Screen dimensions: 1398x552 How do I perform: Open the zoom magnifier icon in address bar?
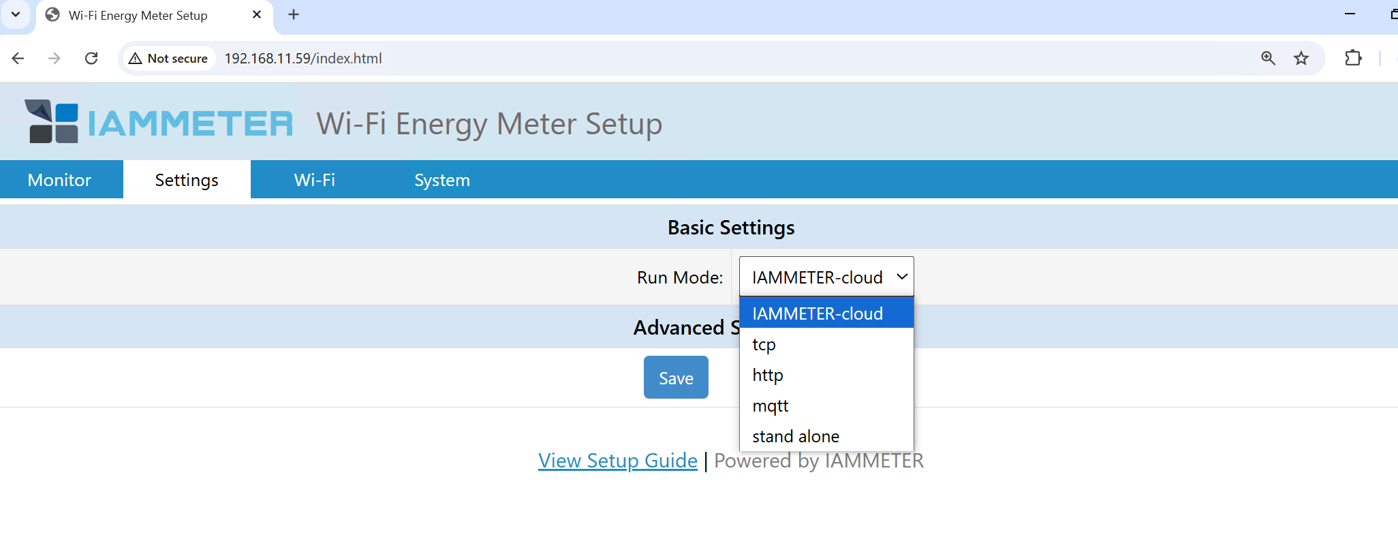(1268, 59)
